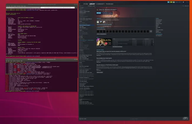The image size is (192, 124).
Task: Toggle last visible DLC row checkbox
Action: coord(143,45)
